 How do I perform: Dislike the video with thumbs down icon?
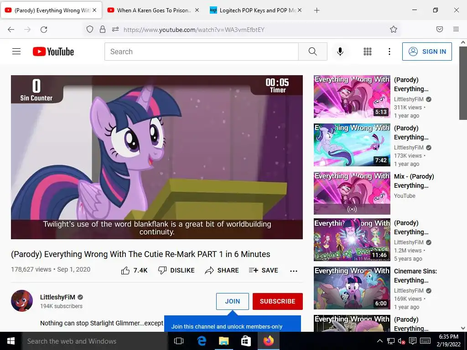pos(162,270)
